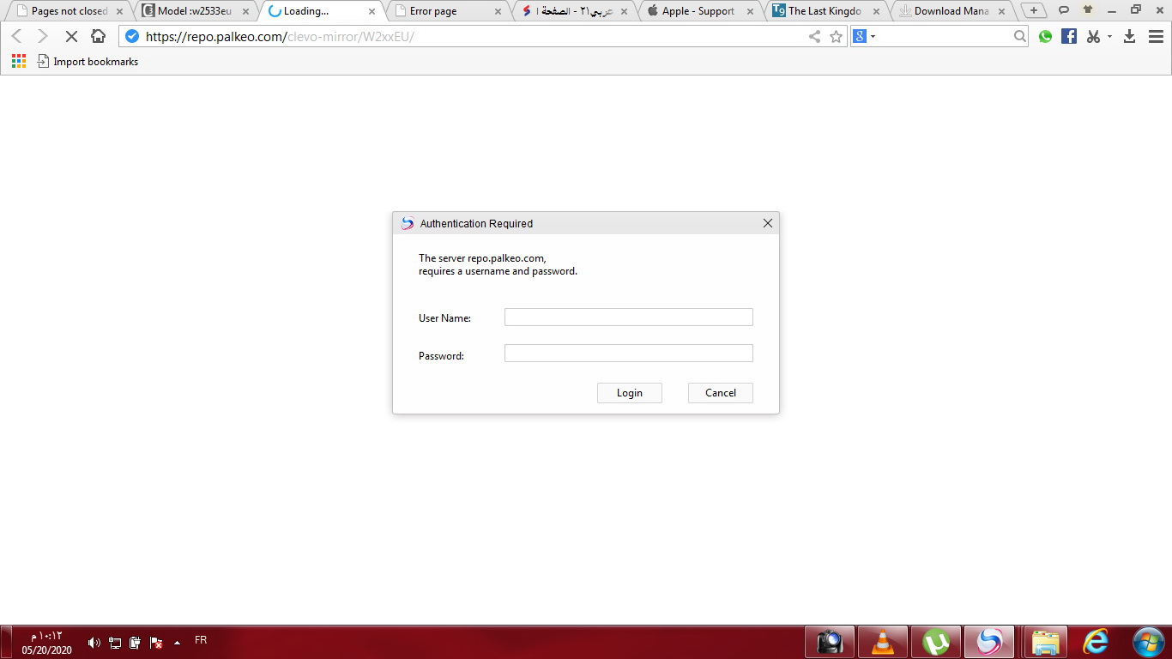
Task: Switch to the Apple - Support tab
Action: (698, 11)
